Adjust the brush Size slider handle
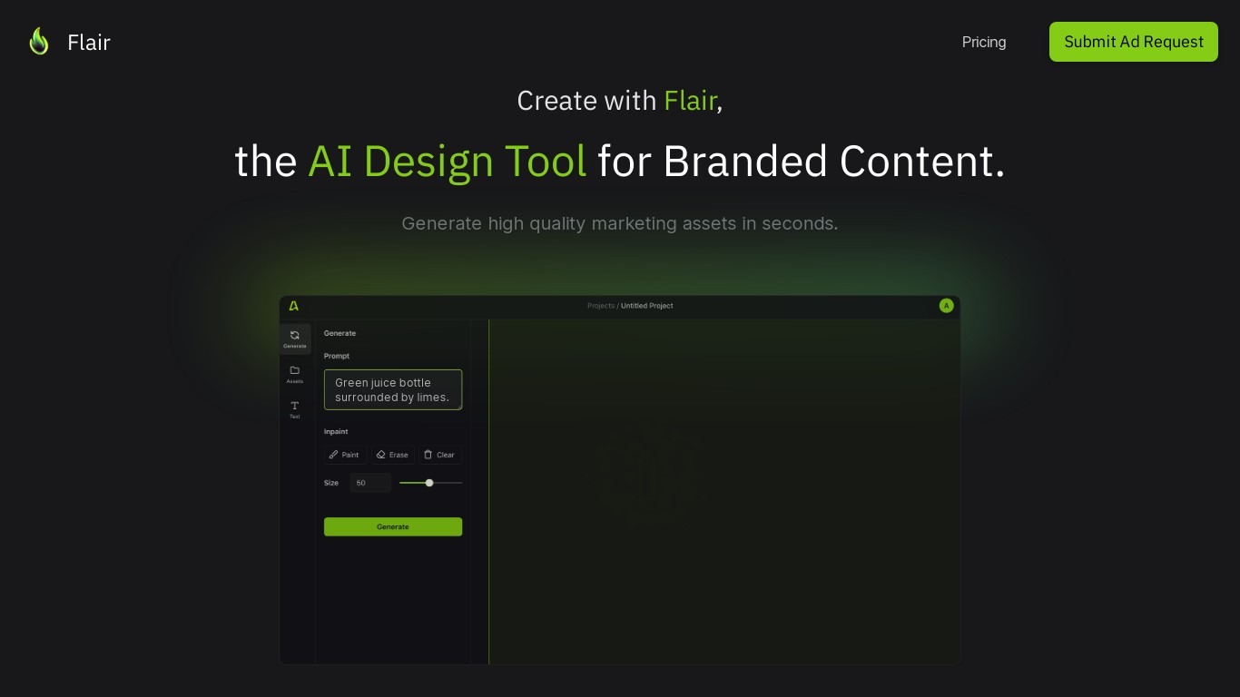1240x697 pixels. [428, 483]
